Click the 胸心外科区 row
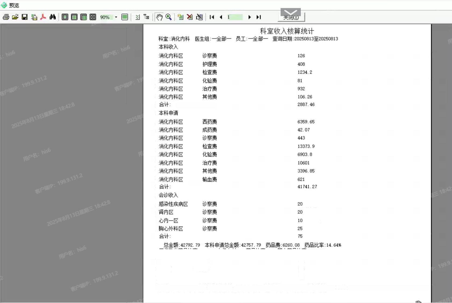Viewport: 452px width, 303px height. (x=231, y=229)
